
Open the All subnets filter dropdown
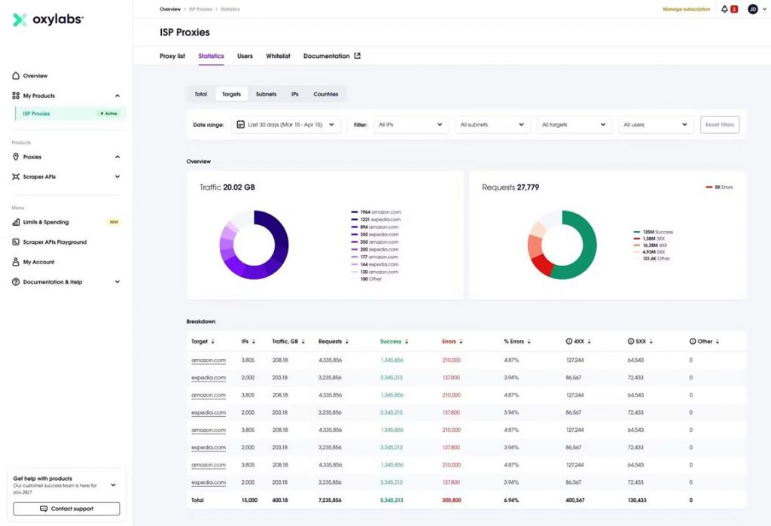click(x=492, y=125)
